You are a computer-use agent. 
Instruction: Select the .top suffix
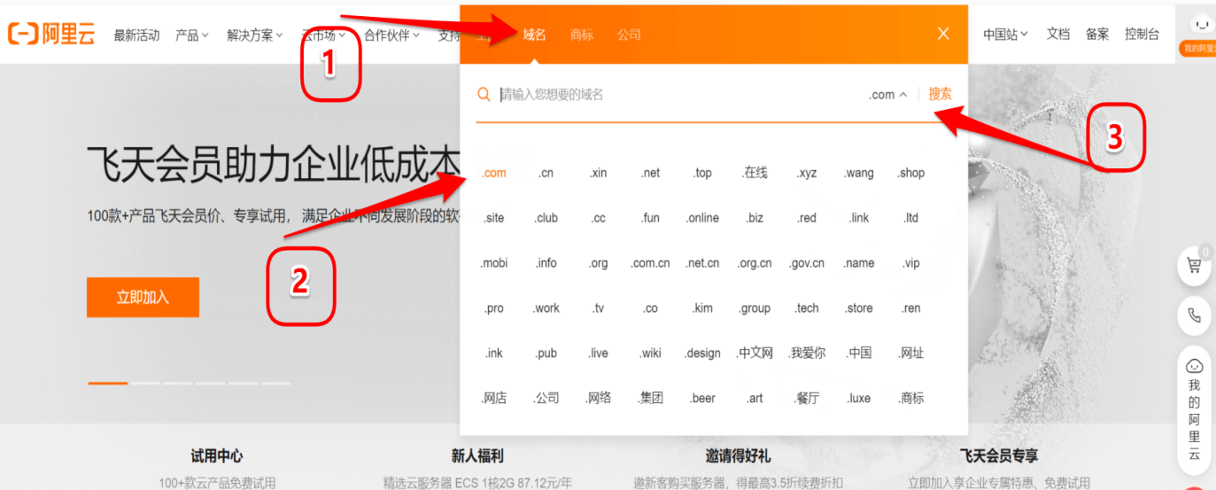coord(703,173)
